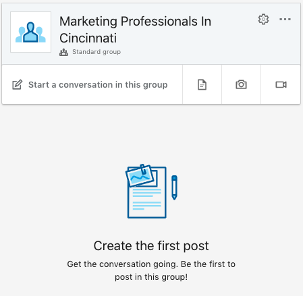Start a conversation in this group

[x=98, y=85]
